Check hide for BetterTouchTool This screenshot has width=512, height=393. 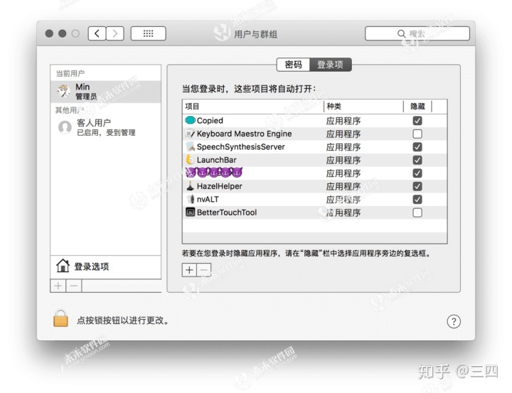[417, 212]
